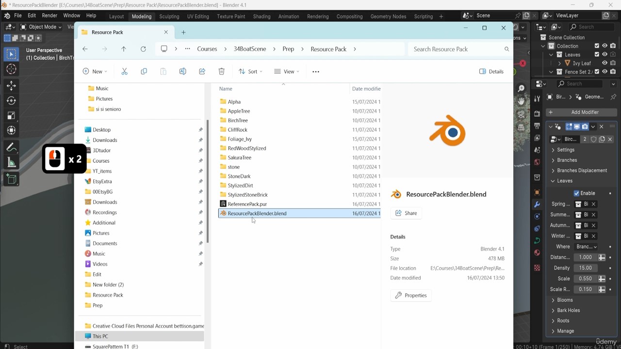The width and height of the screenshot is (621, 349).
Task: Click the viewport zoom magnifier gizmo
Action: [521, 88]
